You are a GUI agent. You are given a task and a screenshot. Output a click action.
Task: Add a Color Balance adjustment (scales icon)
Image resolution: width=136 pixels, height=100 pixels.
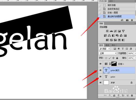pos(109,36)
